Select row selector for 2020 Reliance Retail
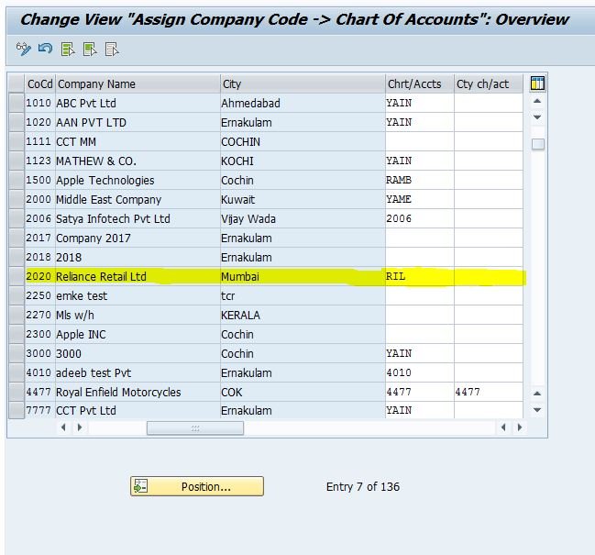 tap(17, 276)
